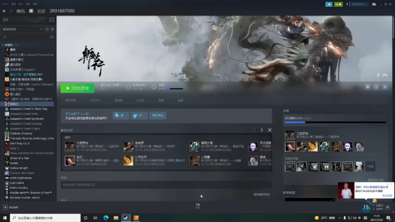
Task: Close the achievements summary panel
Action: pos(270,130)
